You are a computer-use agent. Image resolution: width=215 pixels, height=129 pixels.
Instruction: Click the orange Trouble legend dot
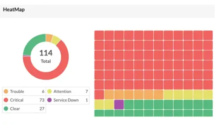tap(6, 91)
